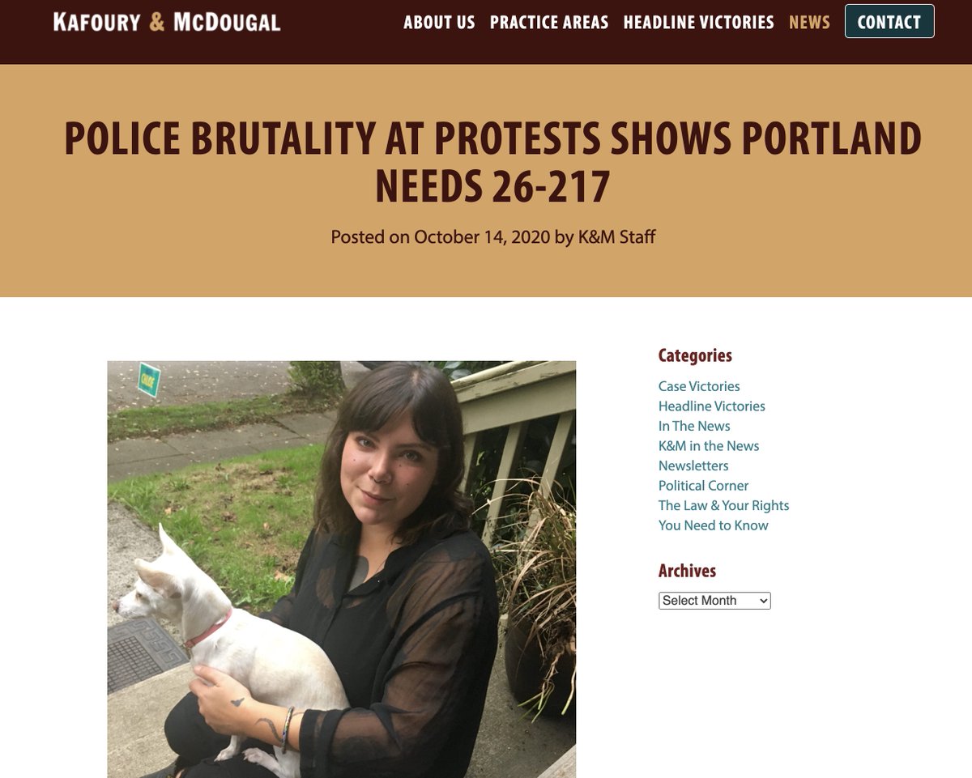Click the article photo of woman with dog
972x778 pixels.
point(342,569)
